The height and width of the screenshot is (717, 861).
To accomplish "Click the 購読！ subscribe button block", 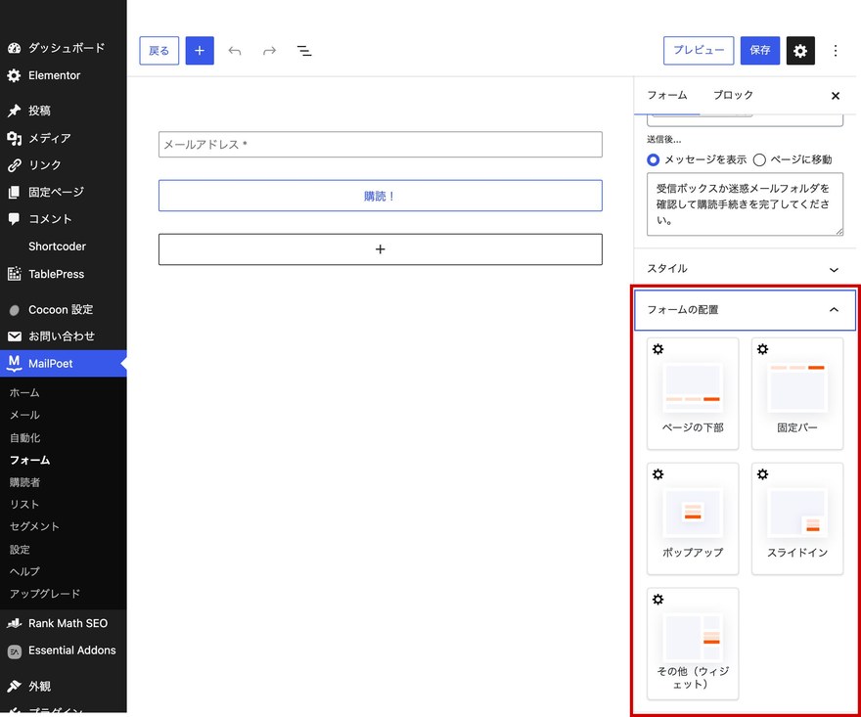I will [x=380, y=196].
